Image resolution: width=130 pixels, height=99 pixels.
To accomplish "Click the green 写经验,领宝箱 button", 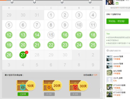I will [118, 21].
